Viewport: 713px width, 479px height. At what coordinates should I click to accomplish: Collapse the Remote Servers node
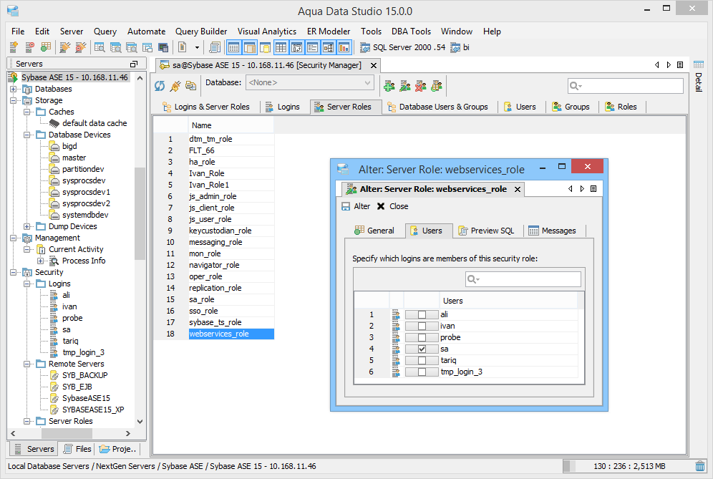tap(27, 364)
